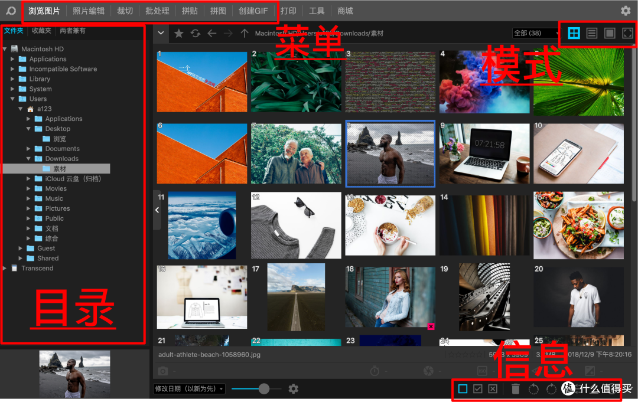638x402 pixels.
Task: Rotate the photo counterclockwise
Action: point(533,389)
